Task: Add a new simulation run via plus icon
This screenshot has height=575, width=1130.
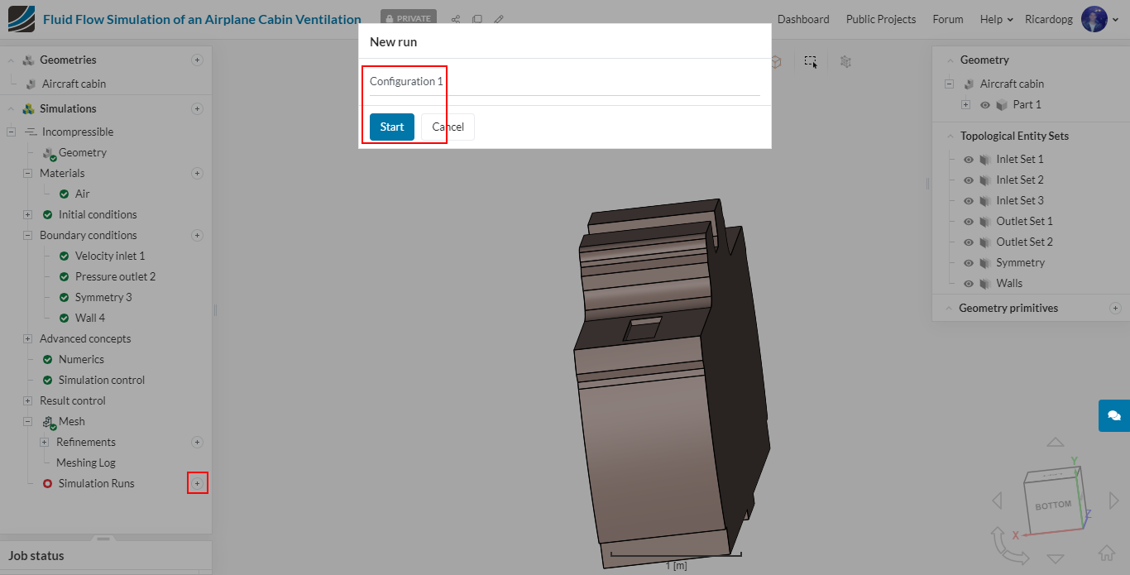Action: click(x=197, y=483)
